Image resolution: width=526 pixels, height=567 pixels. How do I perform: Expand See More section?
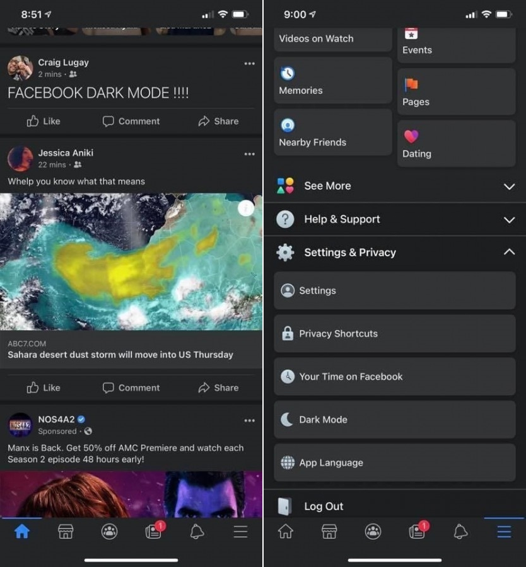395,186
